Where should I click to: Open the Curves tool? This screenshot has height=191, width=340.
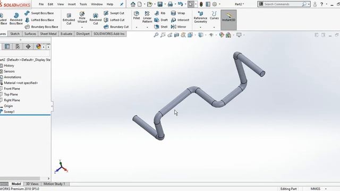pyautogui.click(x=214, y=15)
